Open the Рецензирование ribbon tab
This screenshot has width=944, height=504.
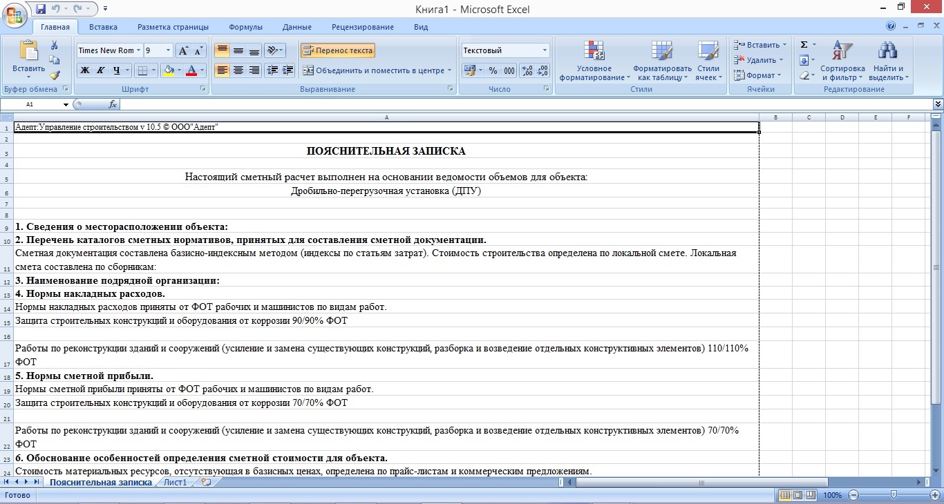(x=363, y=27)
